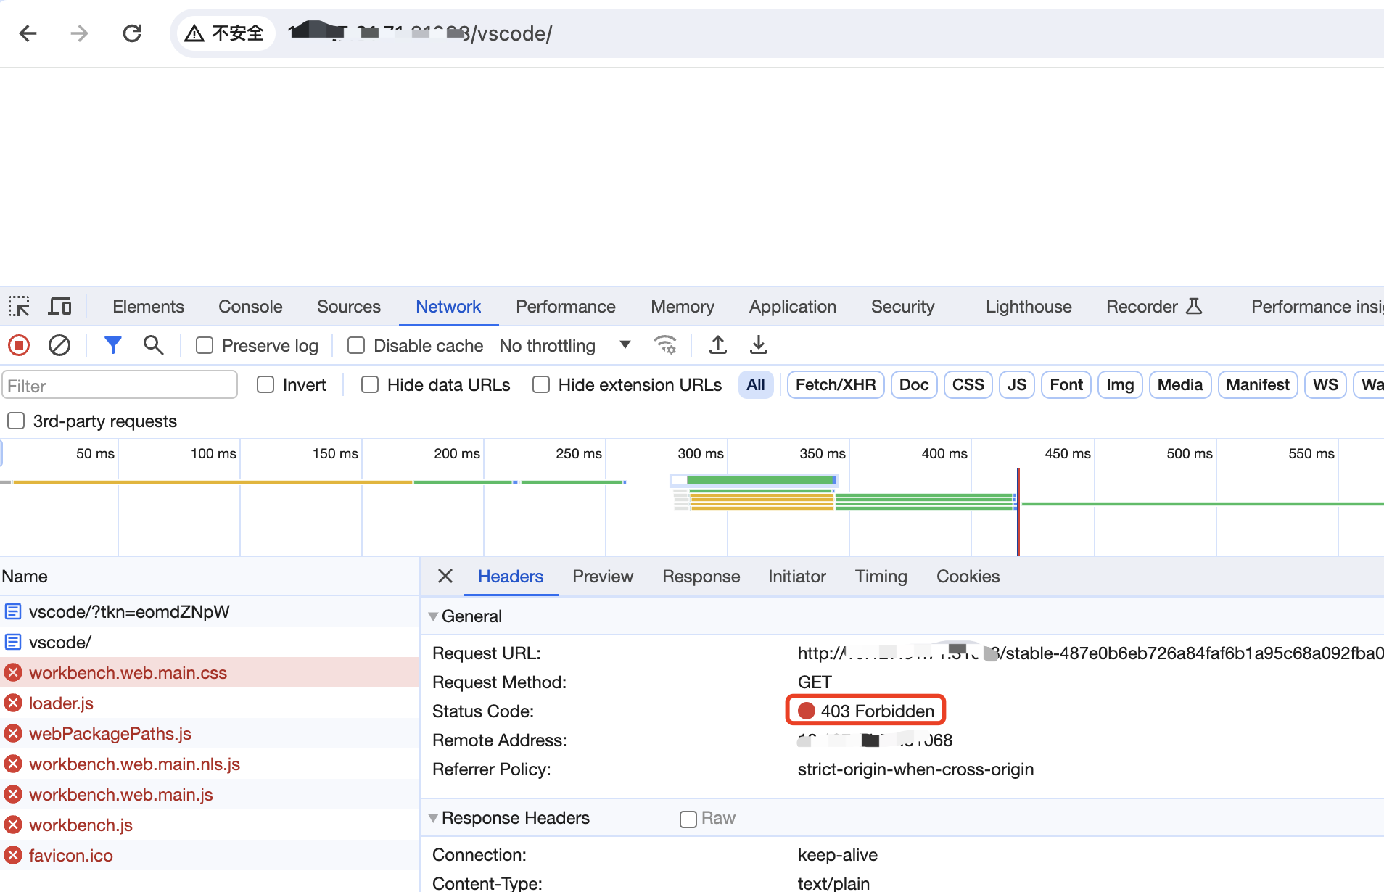1384x892 pixels.
Task: Switch to the Console tab
Action: (250, 307)
